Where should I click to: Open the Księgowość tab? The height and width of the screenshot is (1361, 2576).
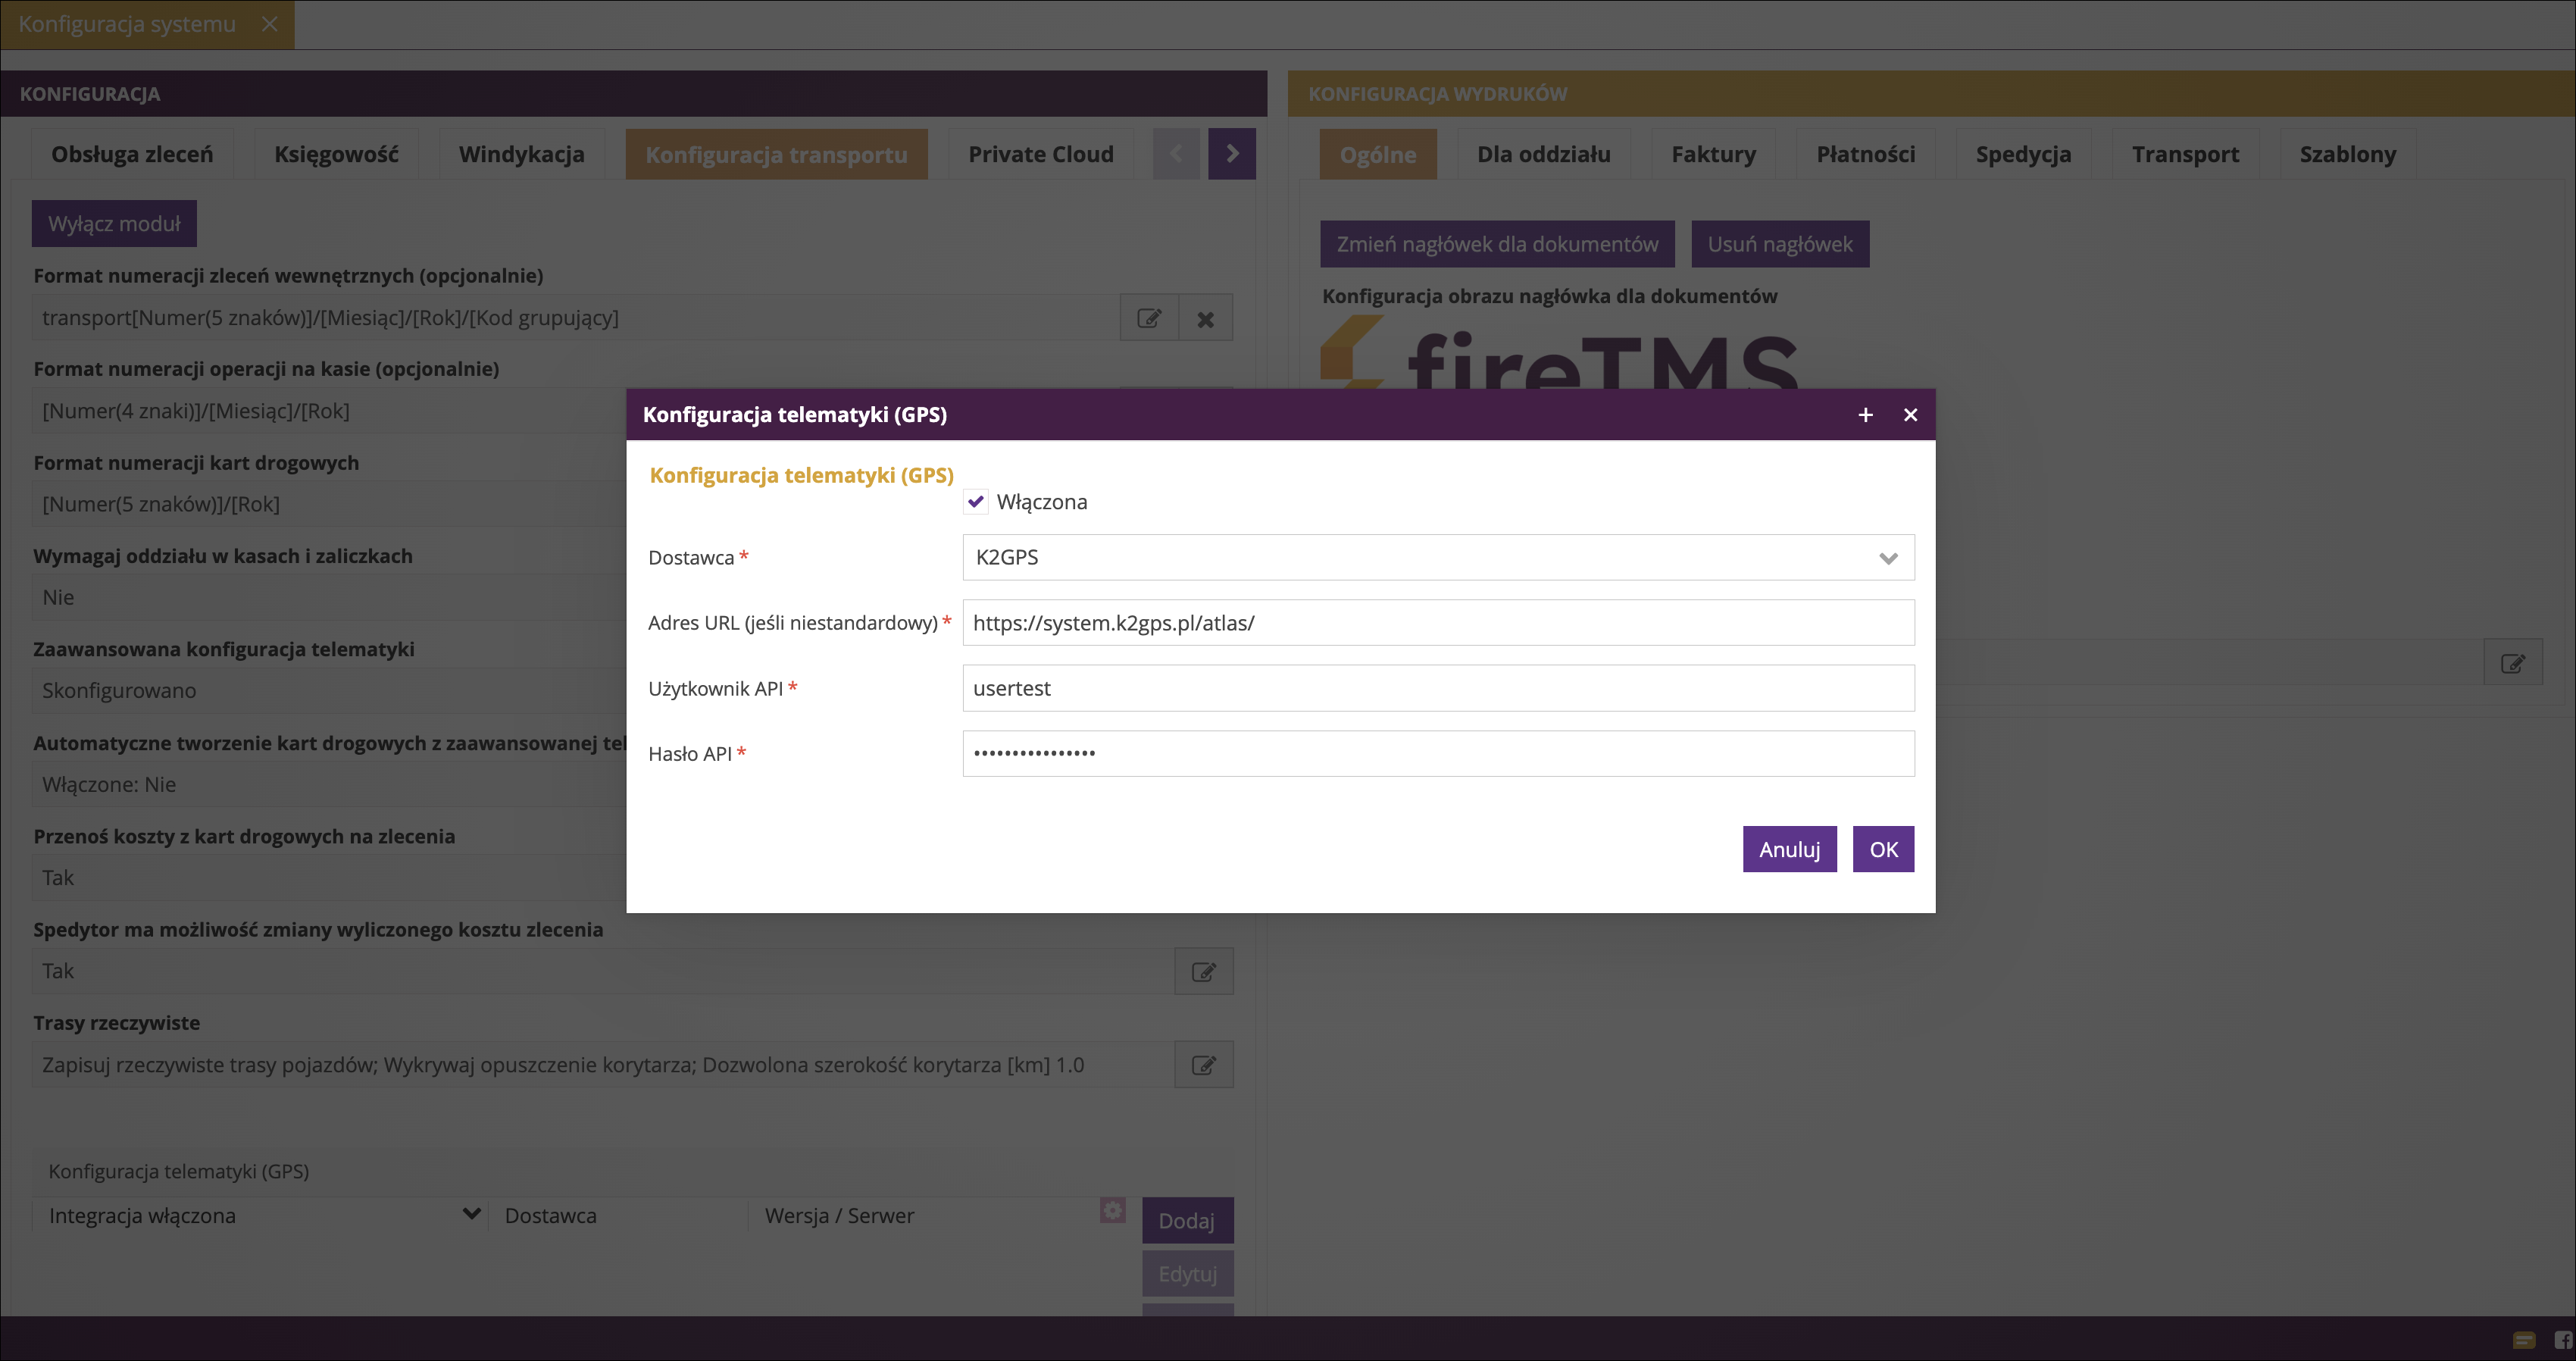pos(336,154)
